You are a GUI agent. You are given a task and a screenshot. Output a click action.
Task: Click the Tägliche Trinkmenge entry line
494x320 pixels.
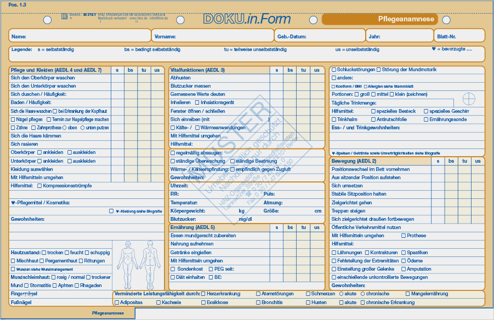414,103
